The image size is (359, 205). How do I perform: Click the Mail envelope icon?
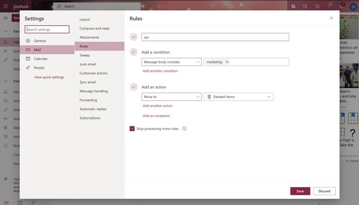28,50
